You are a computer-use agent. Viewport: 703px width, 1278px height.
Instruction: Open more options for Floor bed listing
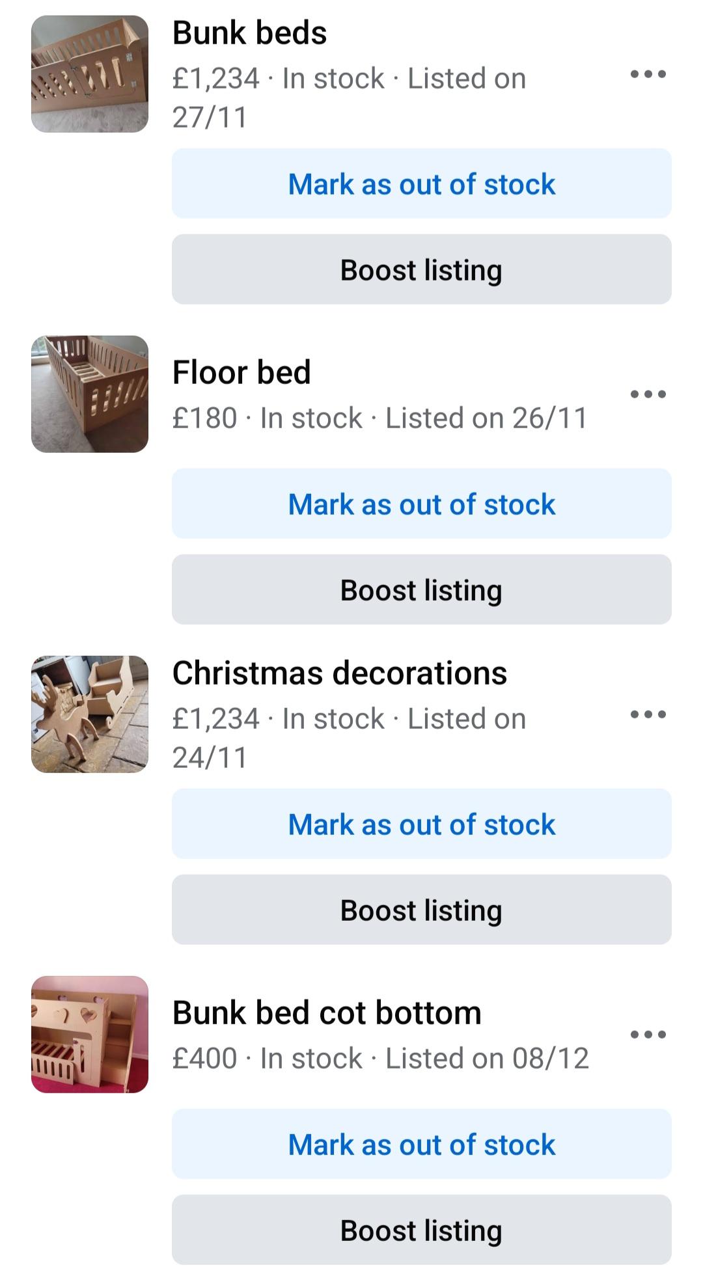648,394
